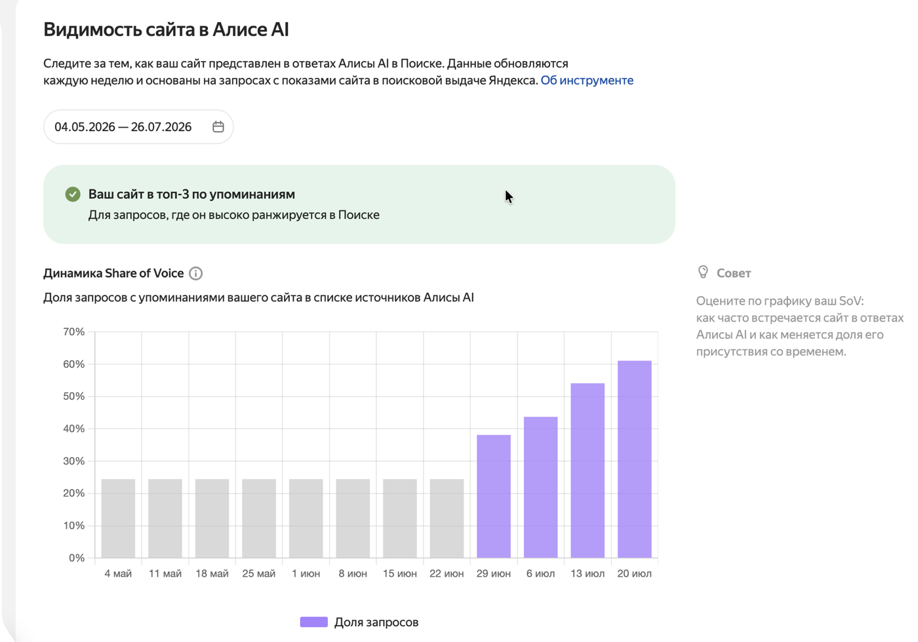Click the gray bar for 25 май
Image resolution: width=918 pixels, height=642 pixels.
[x=259, y=519]
